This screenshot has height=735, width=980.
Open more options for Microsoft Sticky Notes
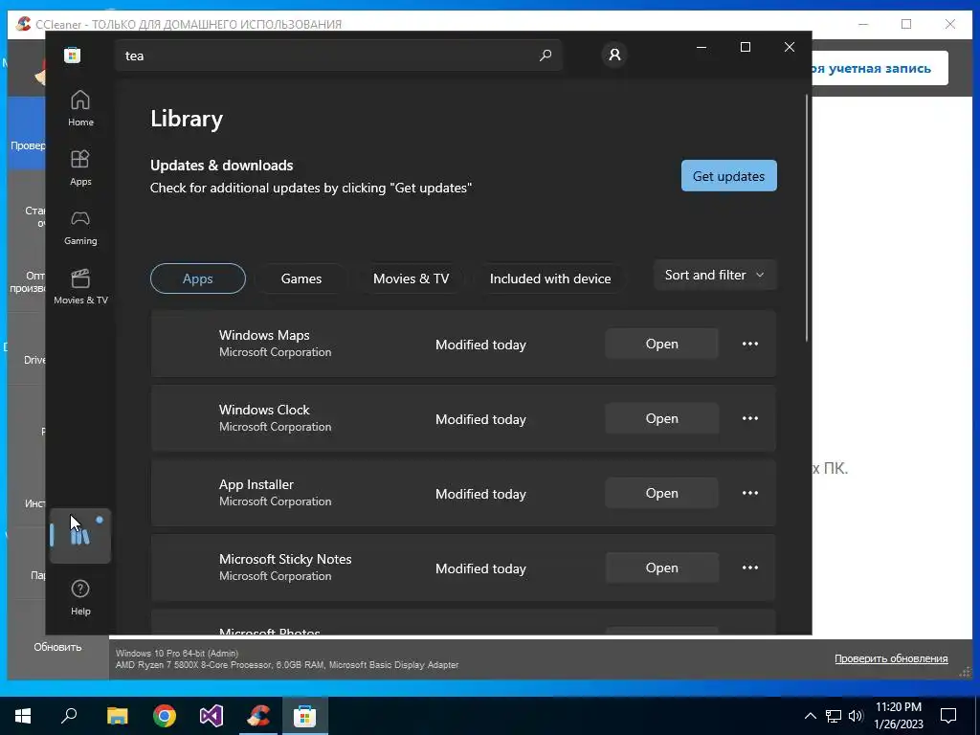[x=750, y=568]
